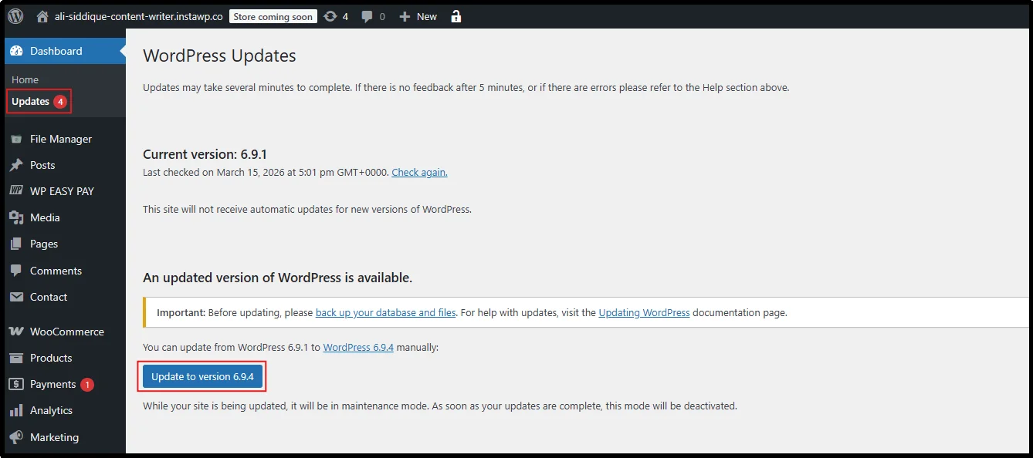Open site name ali-siddique-content-writer.instawp.co
This screenshot has height=458, width=1033.
(138, 16)
